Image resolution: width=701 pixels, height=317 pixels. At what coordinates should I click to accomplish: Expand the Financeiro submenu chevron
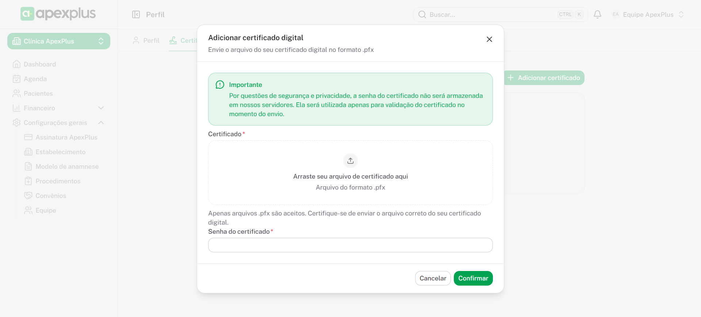click(101, 108)
